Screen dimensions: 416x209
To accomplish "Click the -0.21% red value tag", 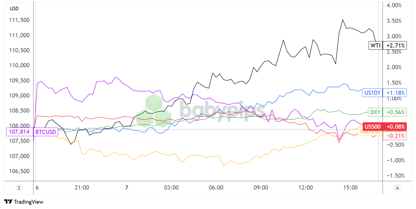I will 395,136.
